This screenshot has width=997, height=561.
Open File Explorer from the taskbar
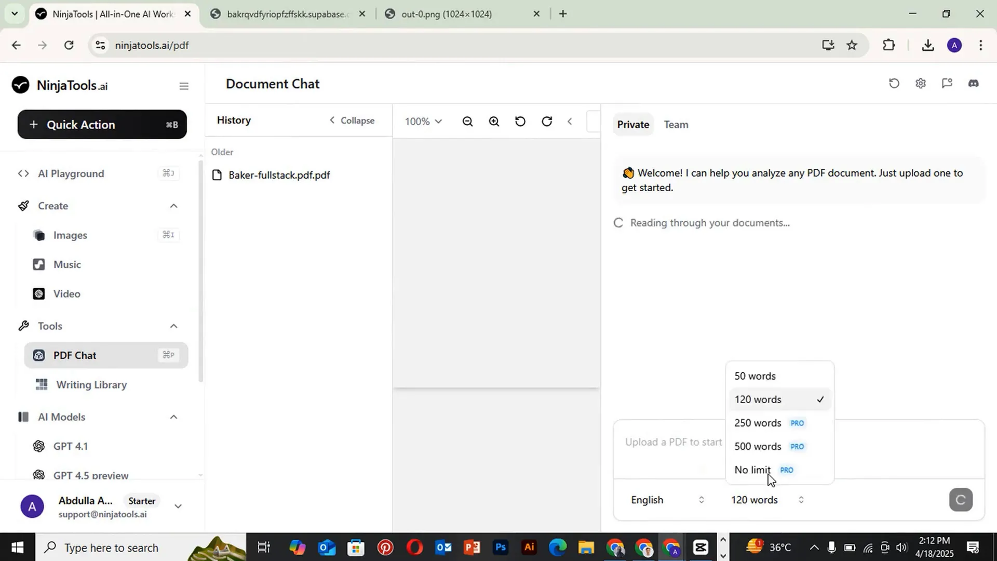click(586, 547)
